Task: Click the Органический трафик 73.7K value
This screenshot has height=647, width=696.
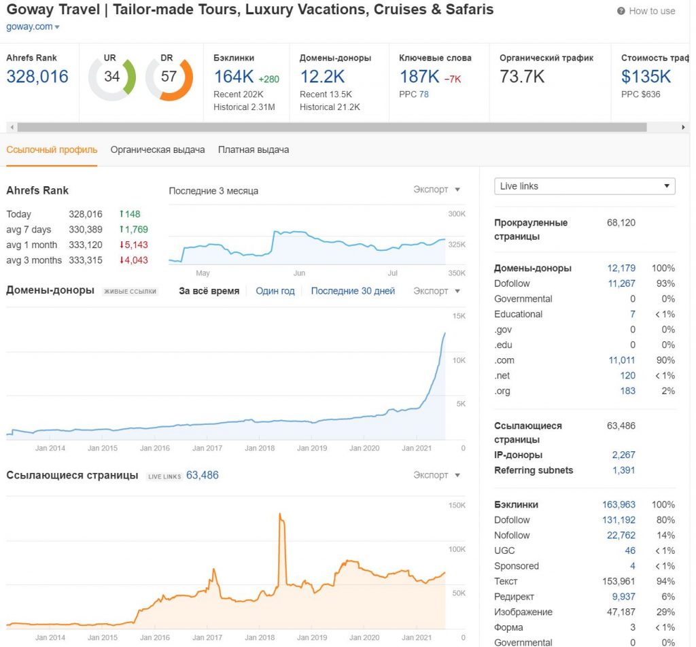Action: [522, 77]
